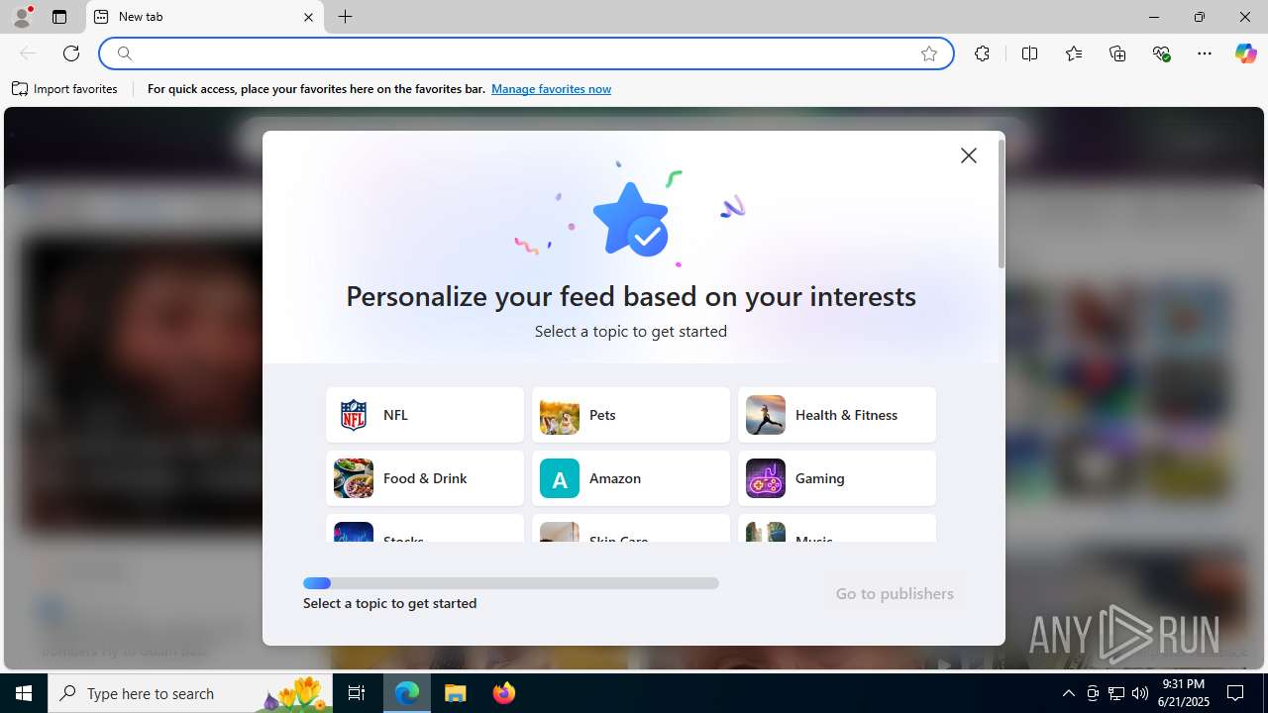Launch Copilot from the toolbar
This screenshot has height=713, width=1268.
coord(1245,53)
